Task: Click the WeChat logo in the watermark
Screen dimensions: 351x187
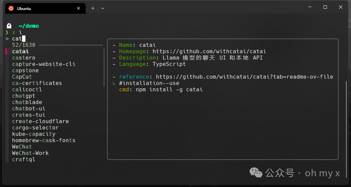Action: (x=256, y=173)
